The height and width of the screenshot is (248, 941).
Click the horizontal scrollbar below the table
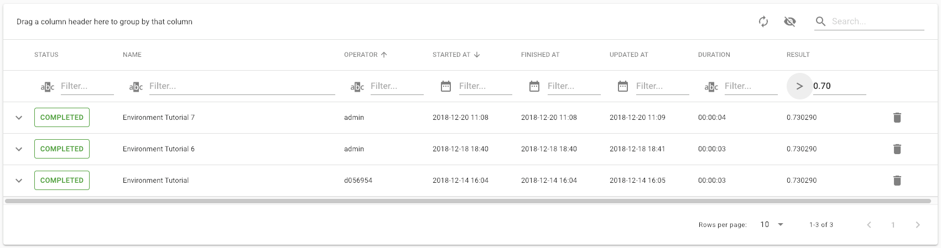467,201
